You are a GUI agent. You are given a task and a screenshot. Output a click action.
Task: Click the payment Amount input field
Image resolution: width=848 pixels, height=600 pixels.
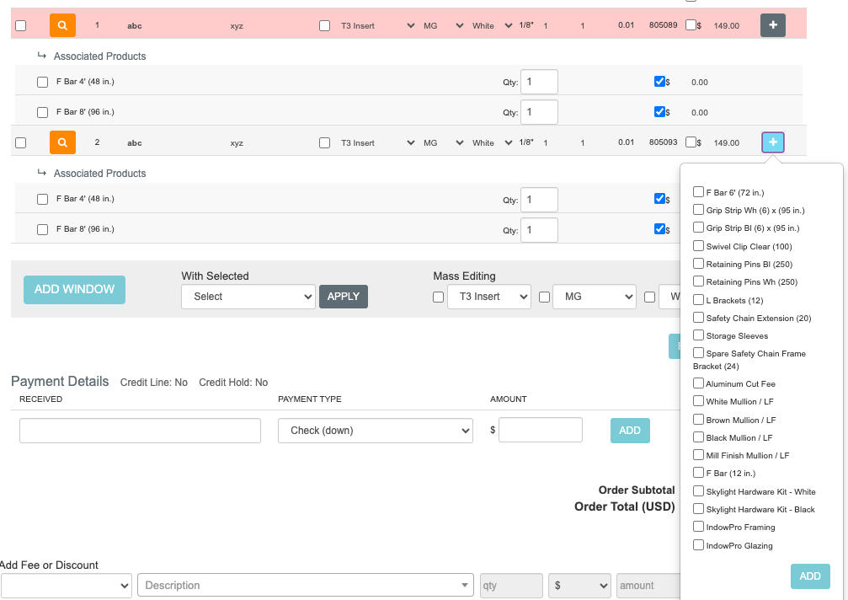(x=540, y=430)
